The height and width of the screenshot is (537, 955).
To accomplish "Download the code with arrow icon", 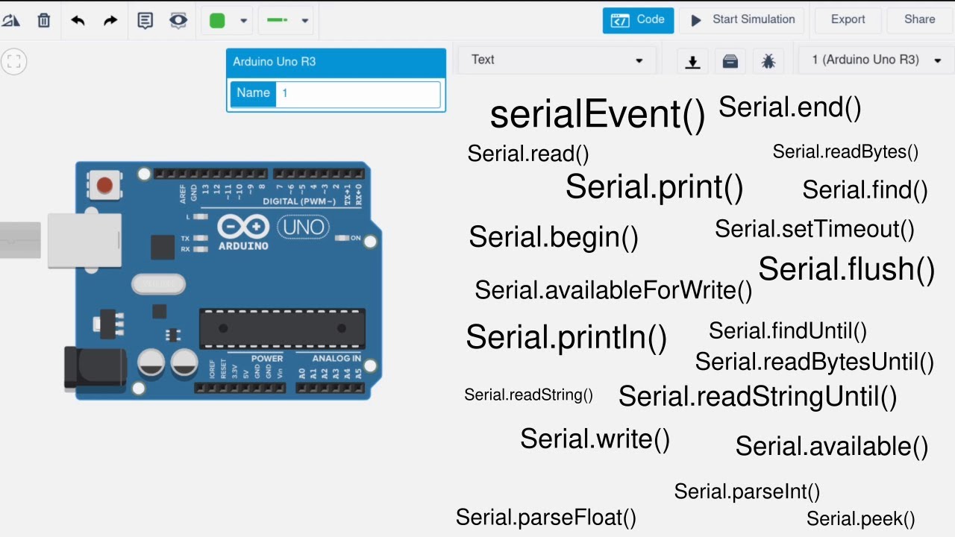I will (692, 62).
